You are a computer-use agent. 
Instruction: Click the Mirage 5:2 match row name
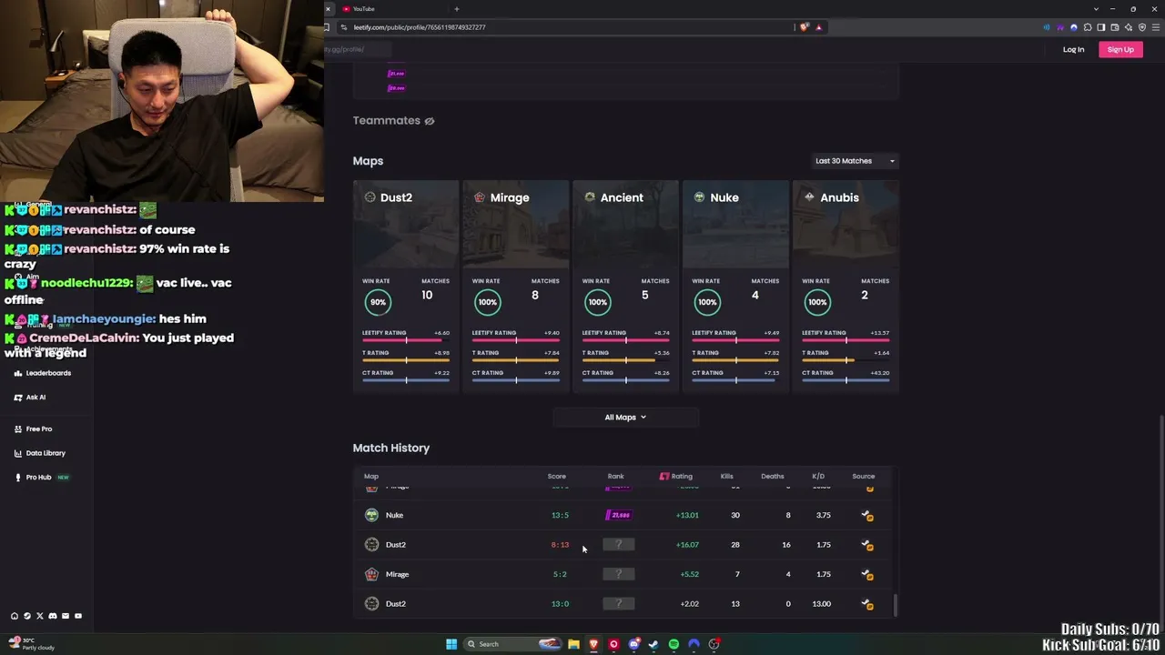click(398, 575)
